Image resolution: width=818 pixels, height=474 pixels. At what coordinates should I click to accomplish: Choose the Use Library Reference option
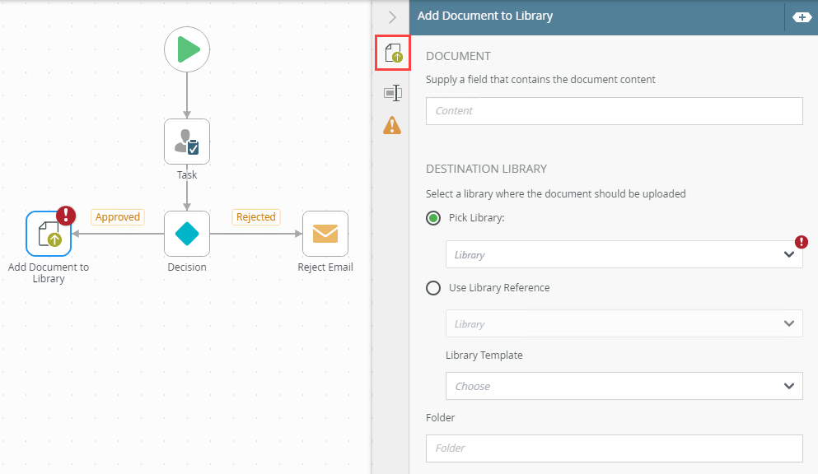click(433, 288)
